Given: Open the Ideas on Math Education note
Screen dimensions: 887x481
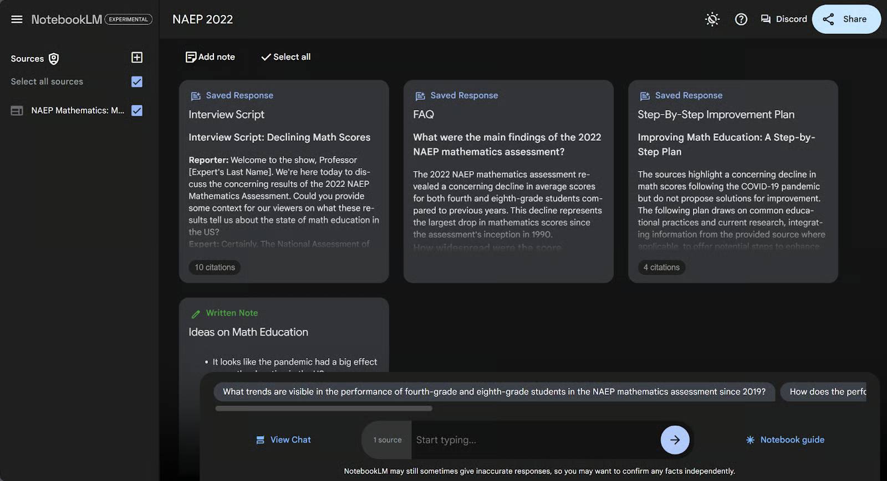Looking at the screenshot, I should coord(284,335).
